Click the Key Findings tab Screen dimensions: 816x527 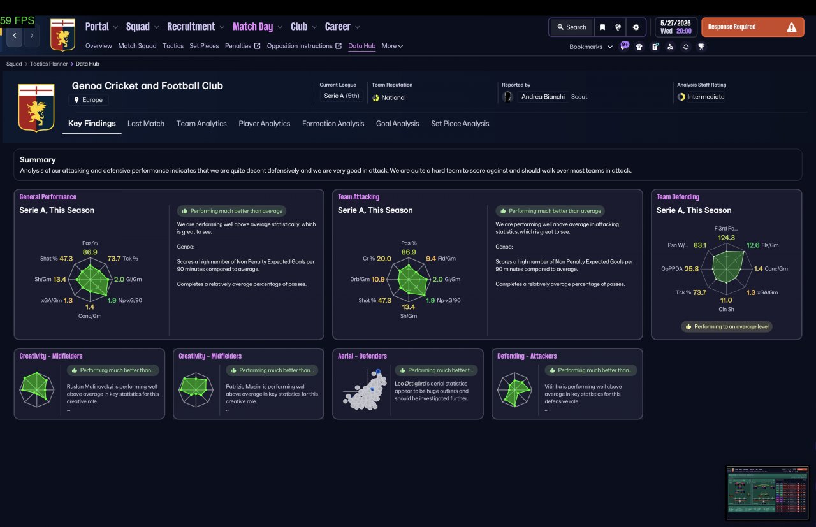92,124
